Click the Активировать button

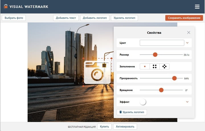click(125, 126)
